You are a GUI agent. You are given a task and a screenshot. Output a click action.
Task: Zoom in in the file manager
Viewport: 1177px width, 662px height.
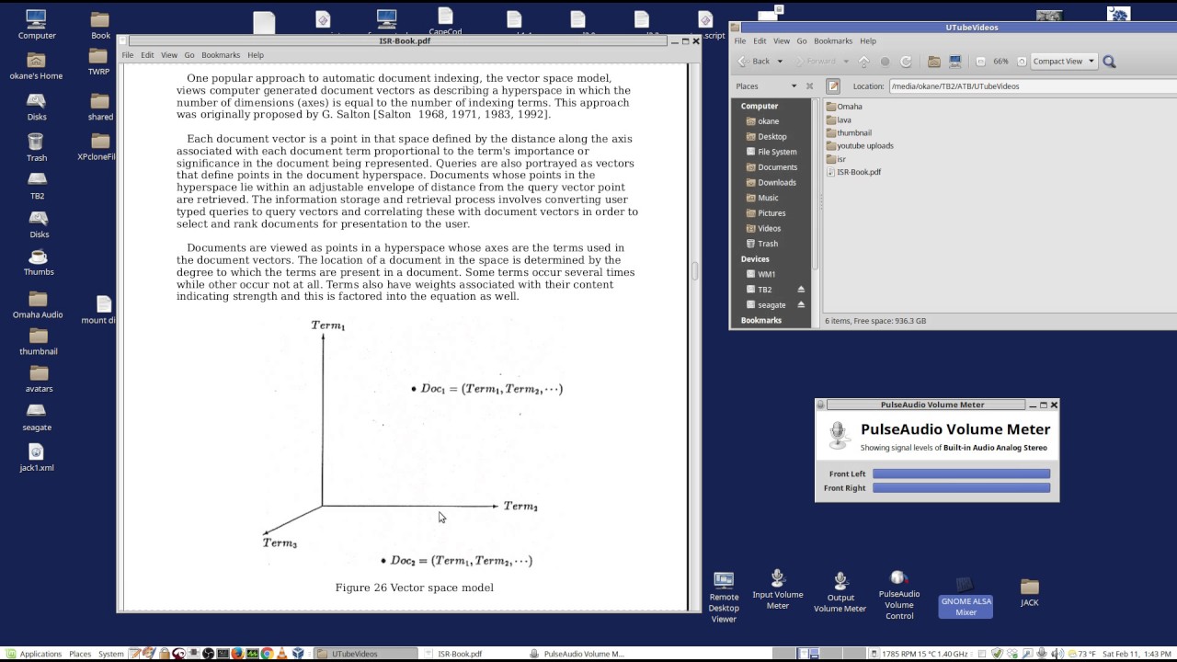1021,62
